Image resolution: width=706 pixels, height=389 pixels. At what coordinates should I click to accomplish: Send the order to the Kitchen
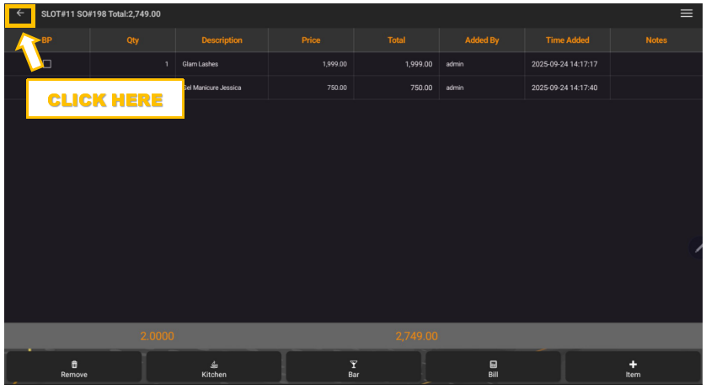point(214,368)
